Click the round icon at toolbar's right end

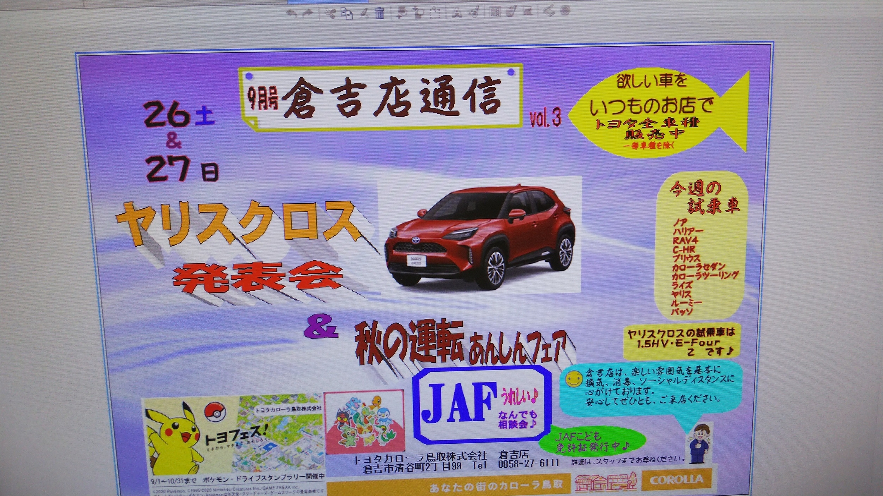(565, 10)
